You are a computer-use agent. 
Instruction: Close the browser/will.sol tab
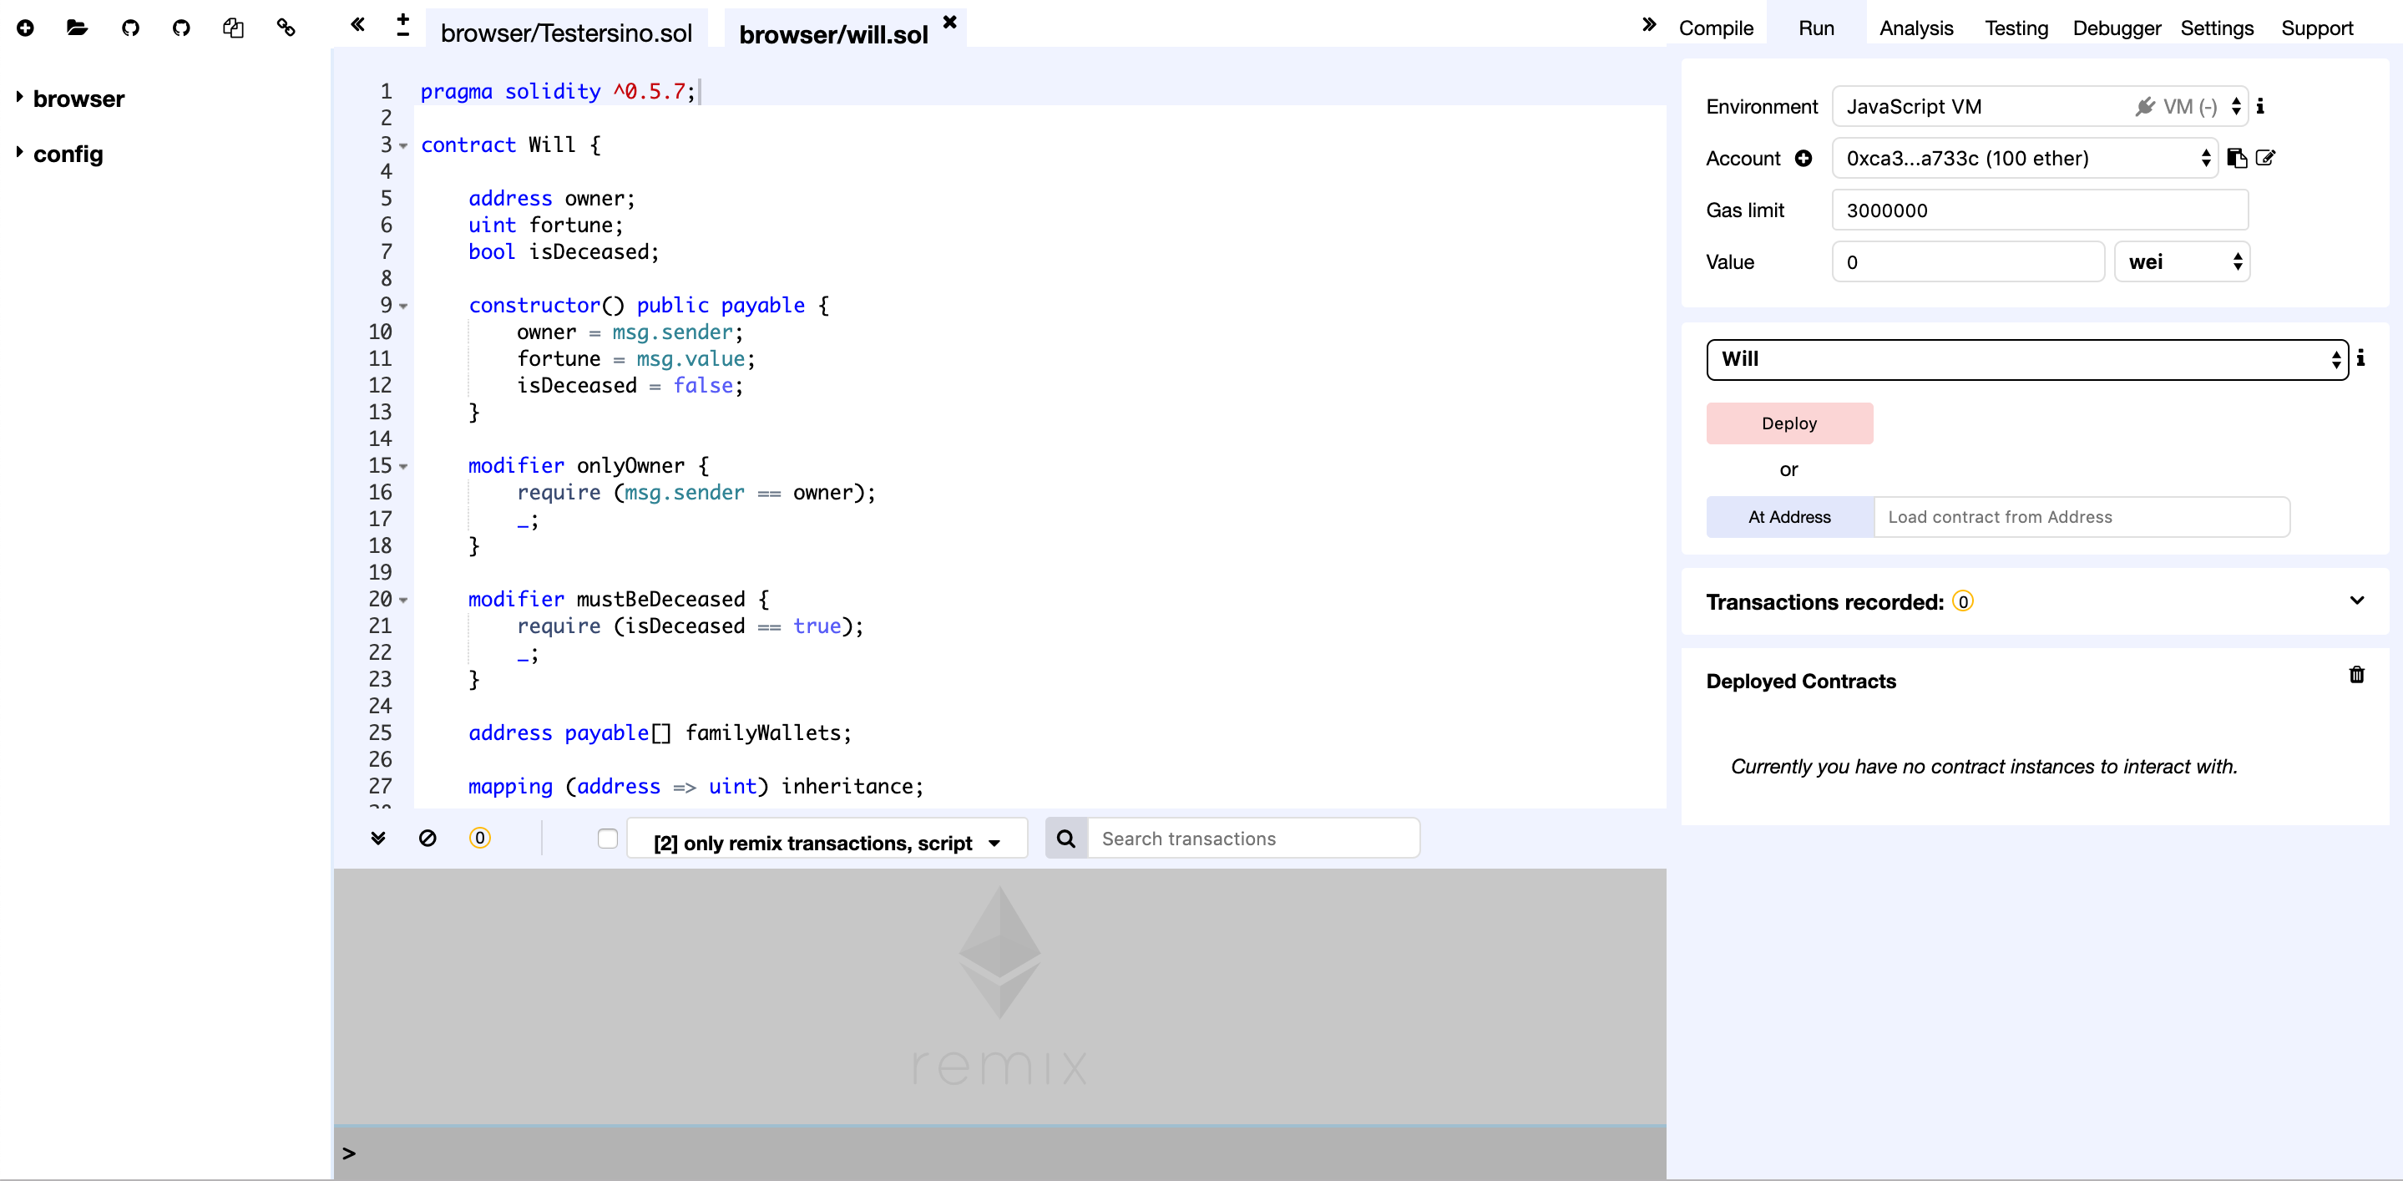click(x=949, y=22)
